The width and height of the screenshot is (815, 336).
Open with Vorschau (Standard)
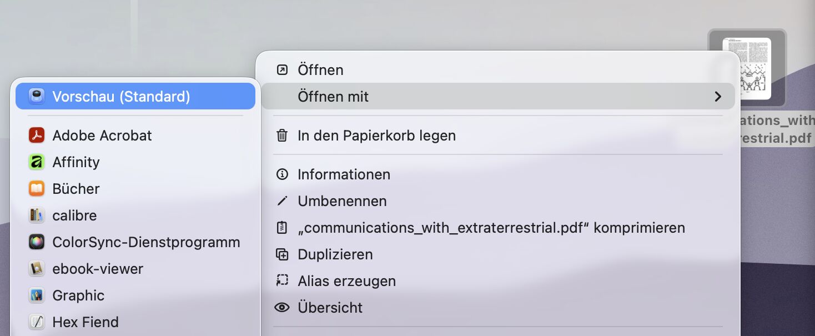pyautogui.click(x=121, y=97)
